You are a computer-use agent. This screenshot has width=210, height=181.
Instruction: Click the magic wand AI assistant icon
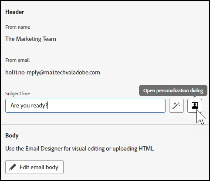[x=176, y=106]
